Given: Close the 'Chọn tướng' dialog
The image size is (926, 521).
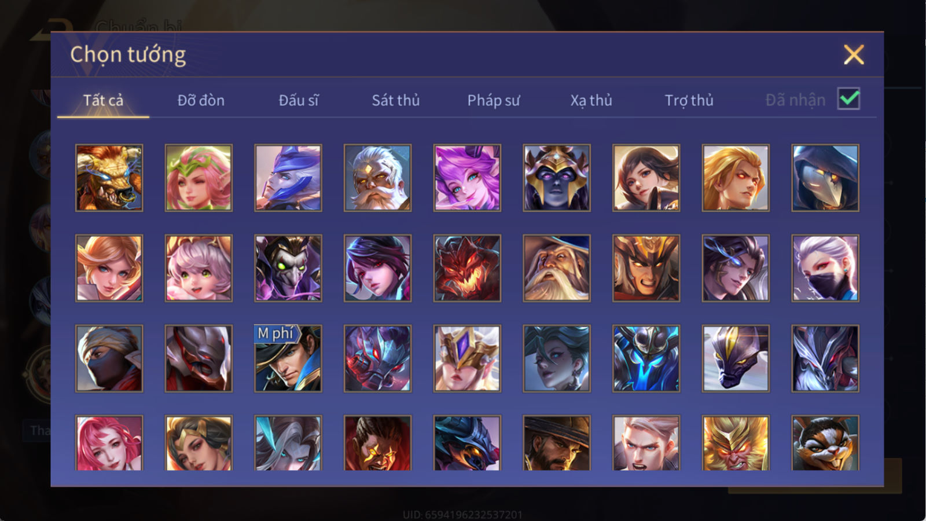Looking at the screenshot, I should [854, 55].
